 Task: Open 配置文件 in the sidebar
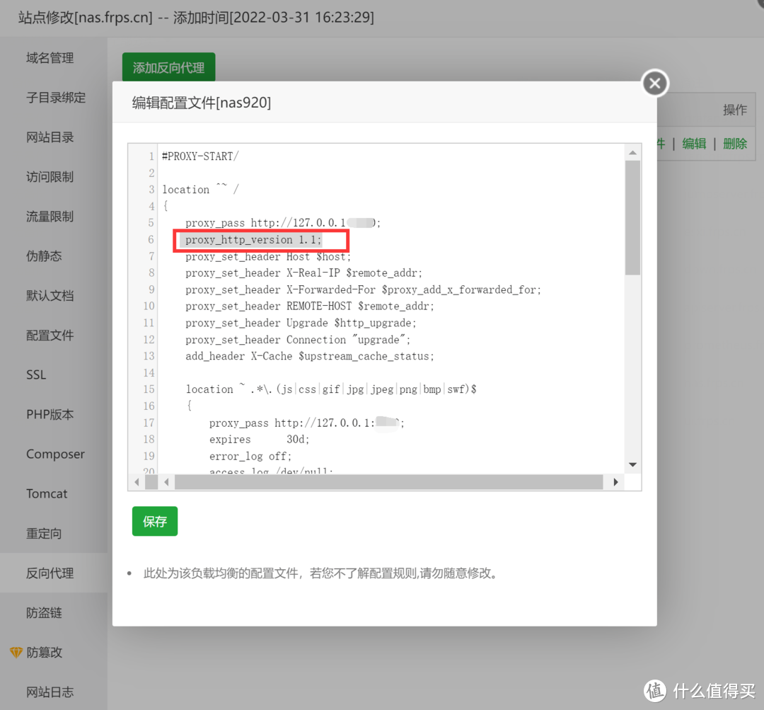coord(50,335)
